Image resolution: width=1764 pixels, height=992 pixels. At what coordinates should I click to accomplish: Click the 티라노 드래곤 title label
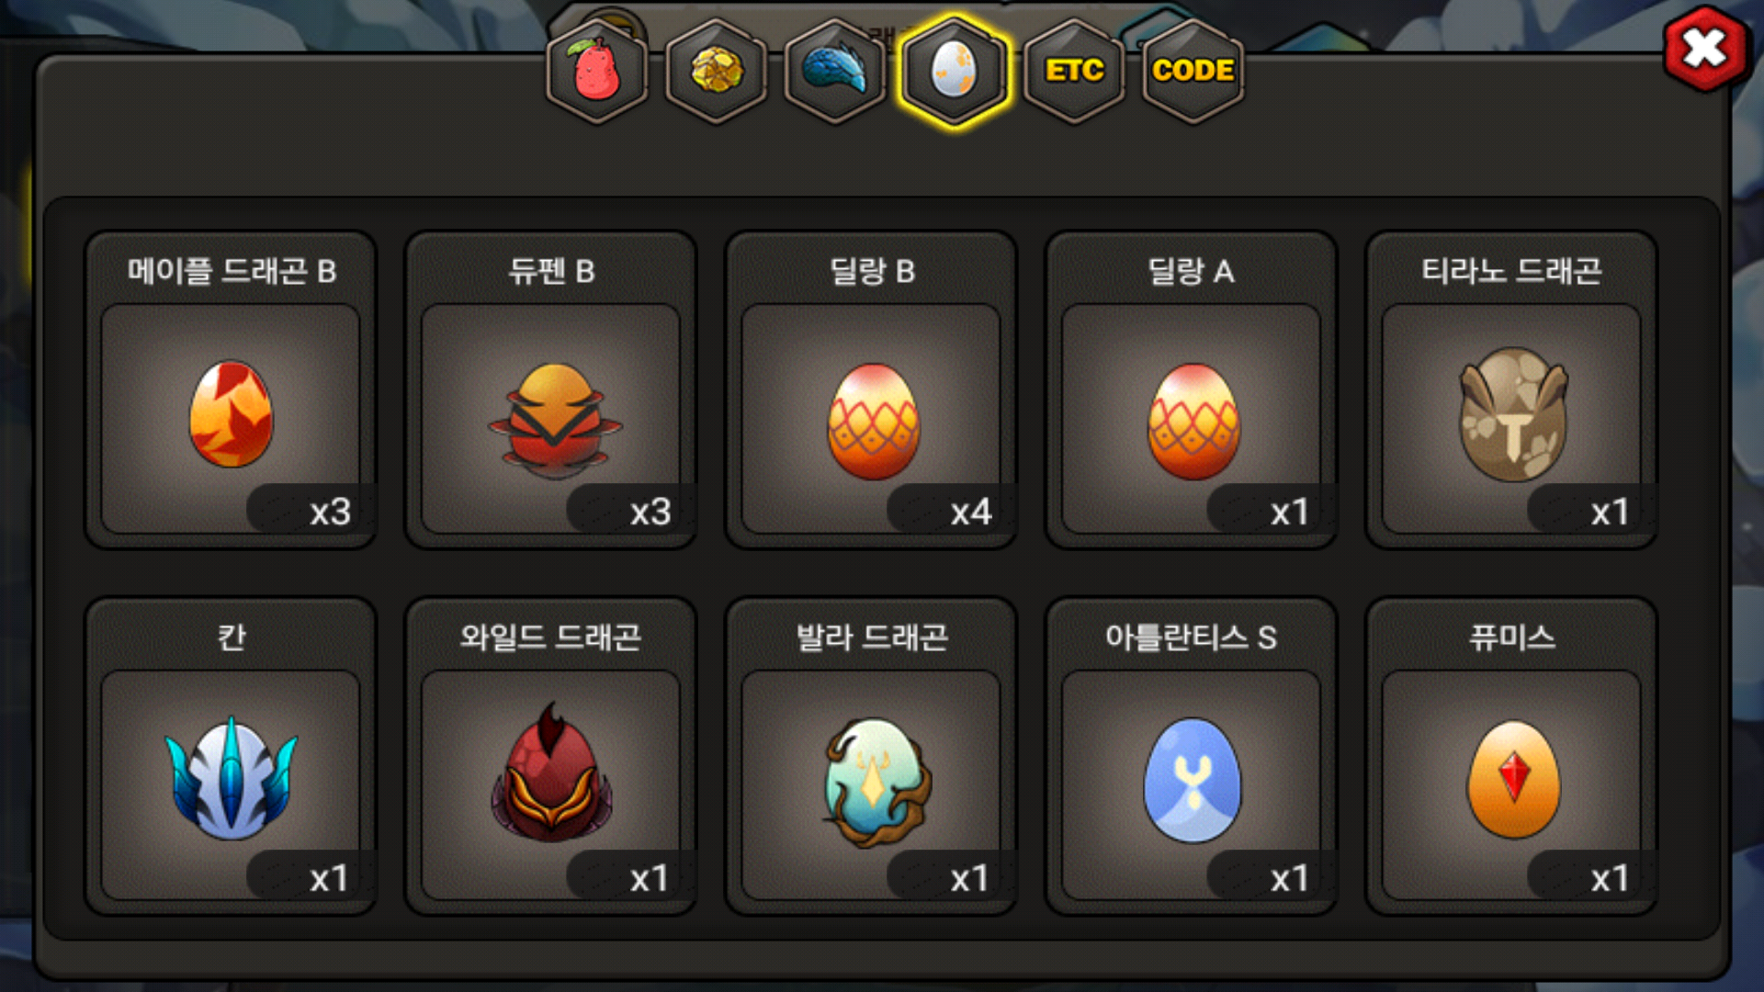1512,271
